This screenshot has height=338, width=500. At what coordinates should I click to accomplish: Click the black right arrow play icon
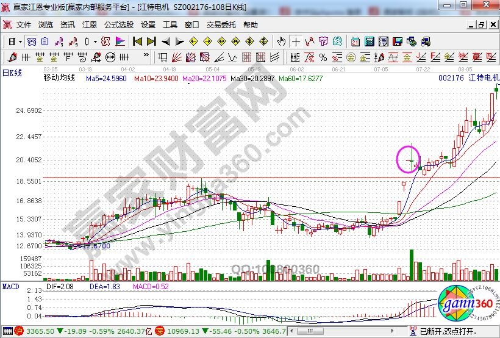[180, 41]
